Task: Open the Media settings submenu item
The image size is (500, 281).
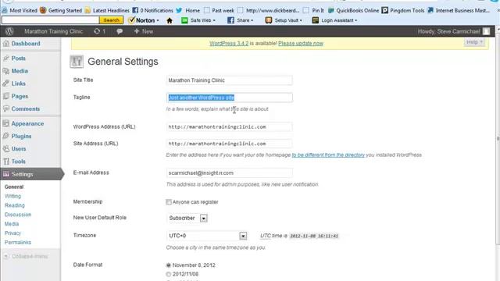Action: click(x=12, y=224)
